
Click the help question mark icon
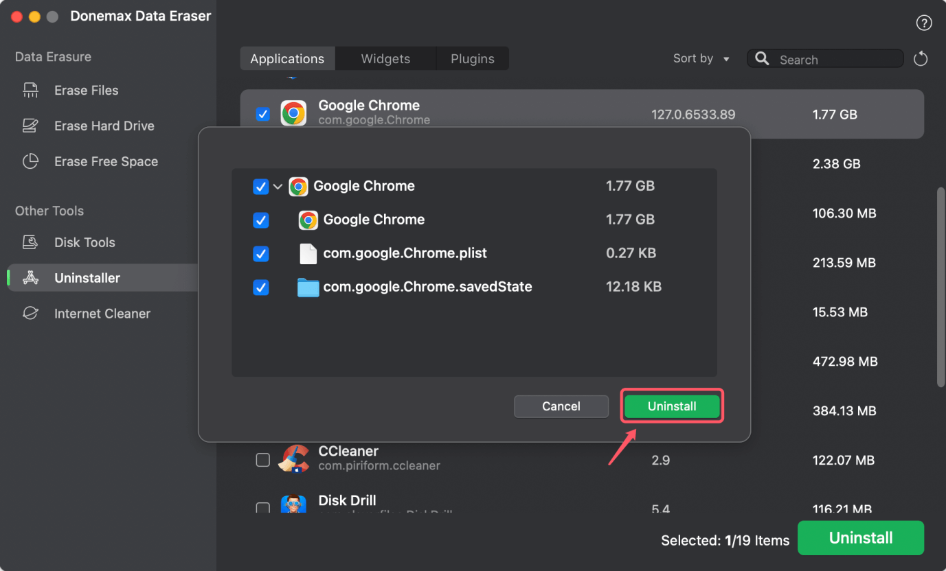click(x=924, y=23)
